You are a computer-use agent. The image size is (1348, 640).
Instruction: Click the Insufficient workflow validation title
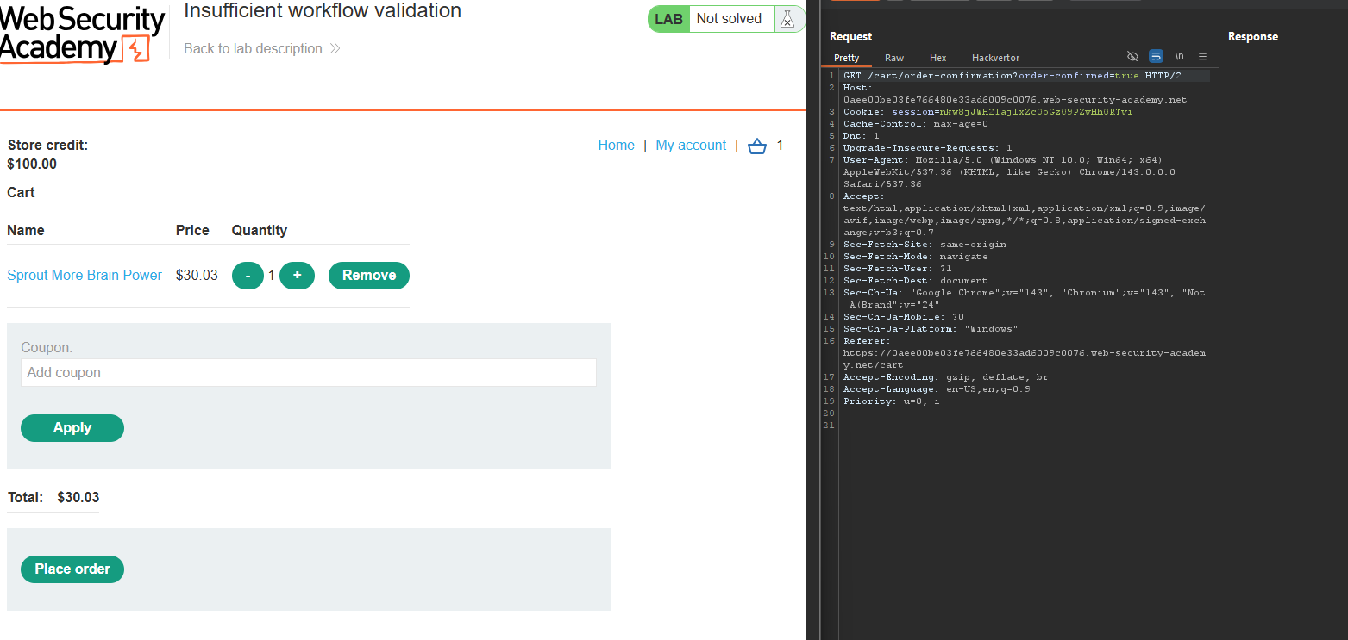tap(323, 11)
